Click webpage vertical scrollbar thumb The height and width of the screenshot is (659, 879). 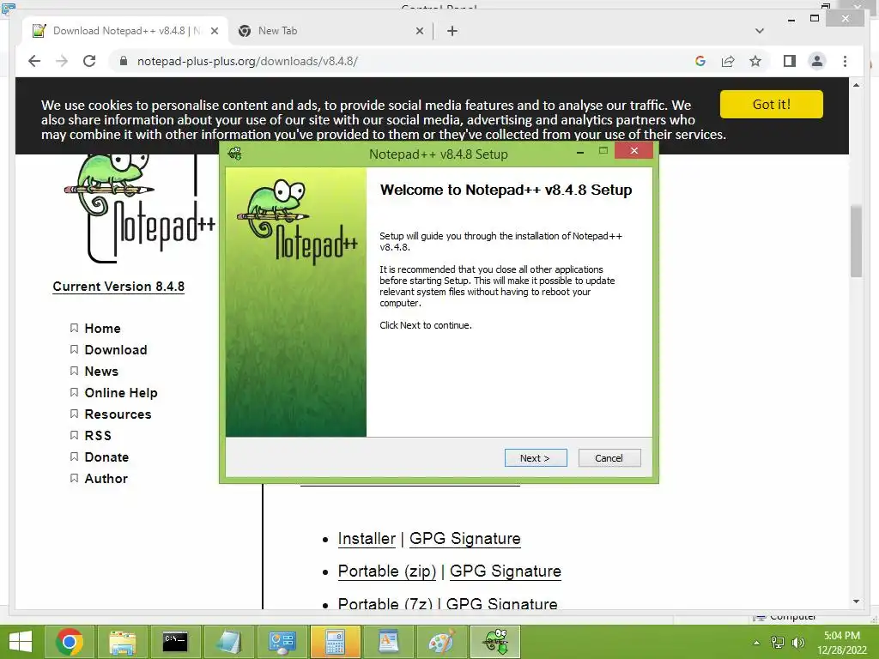(x=856, y=241)
